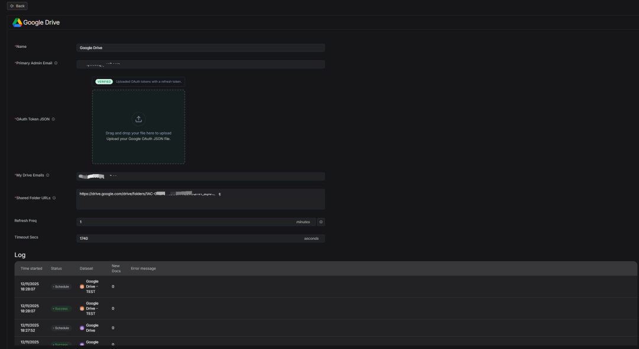Go back with the Back button

17,6
